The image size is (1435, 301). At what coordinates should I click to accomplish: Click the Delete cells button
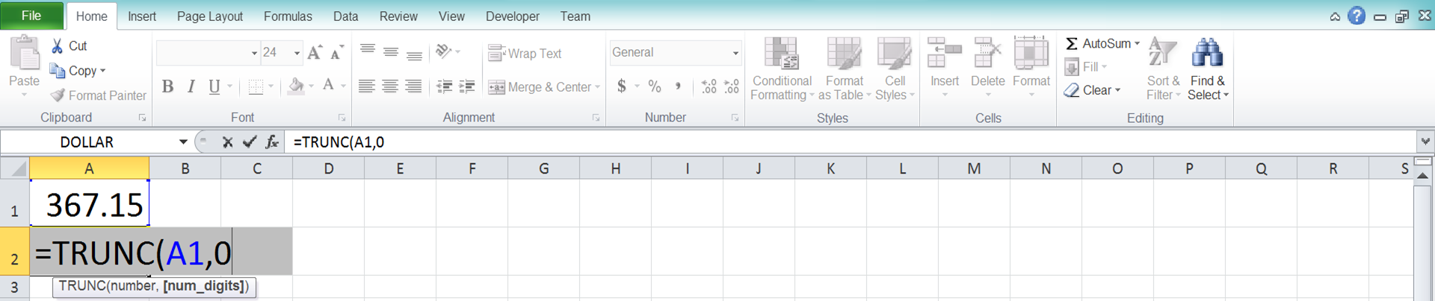pos(987,68)
